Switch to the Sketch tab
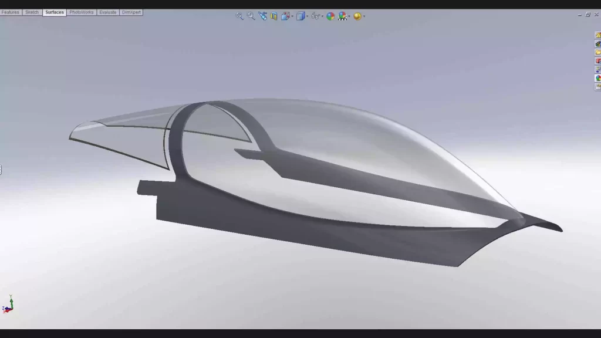601x338 pixels. (x=32, y=12)
